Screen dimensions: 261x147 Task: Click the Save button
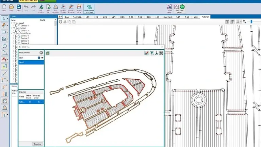(19, 7)
